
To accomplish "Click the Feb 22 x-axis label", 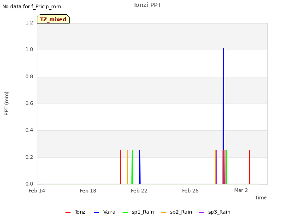I will click(139, 191).
